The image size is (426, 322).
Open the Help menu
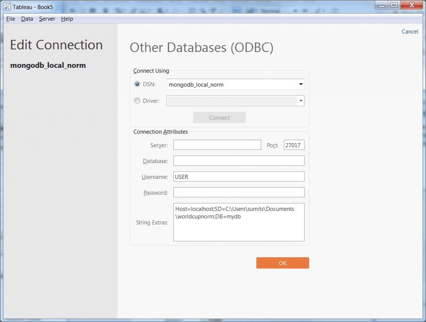point(67,19)
